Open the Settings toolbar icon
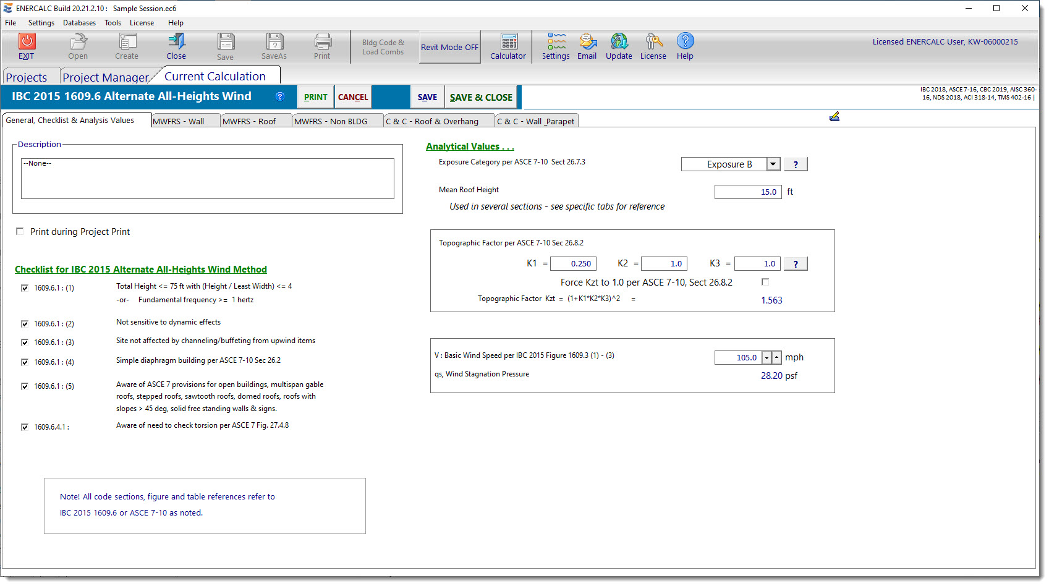This screenshot has width=1049, height=586. (556, 42)
